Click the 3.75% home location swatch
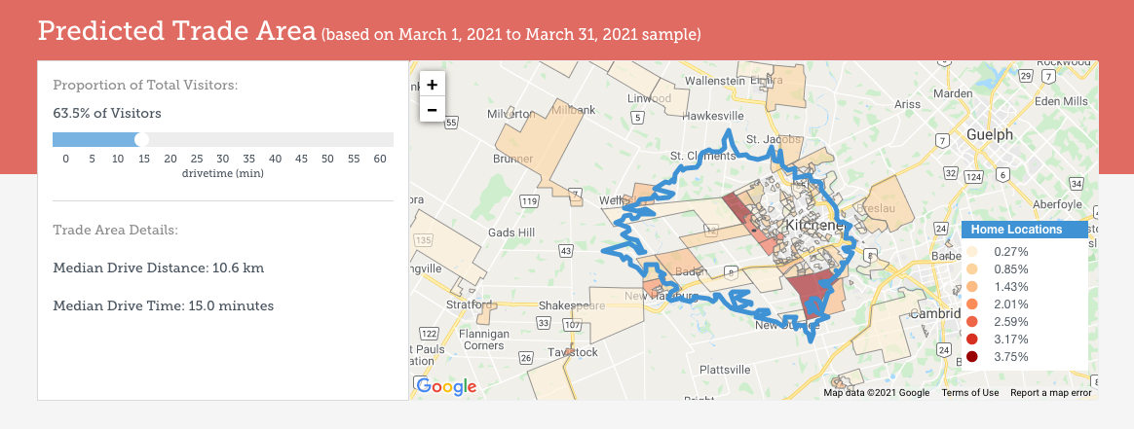The height and width of the screenshot is (429, 1134). pos(972,358)
